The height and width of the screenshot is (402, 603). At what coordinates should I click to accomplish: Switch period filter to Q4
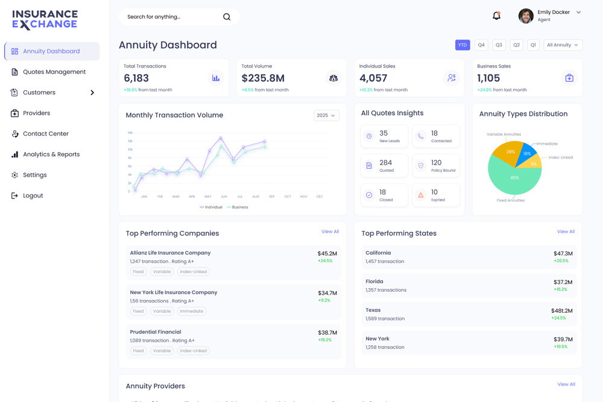click(x=481, y=45)
